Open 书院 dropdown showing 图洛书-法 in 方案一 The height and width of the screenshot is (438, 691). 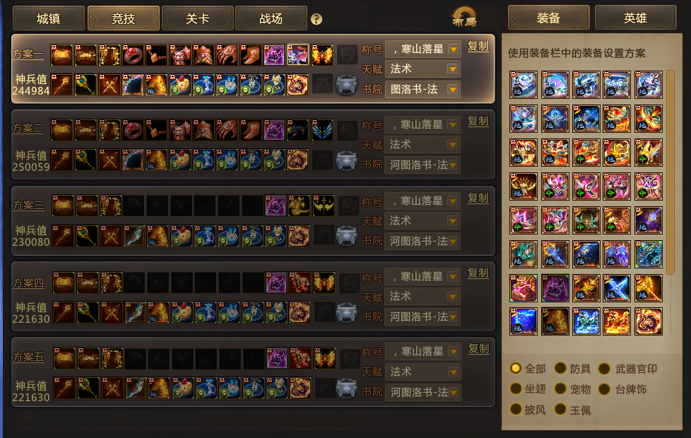423,90
